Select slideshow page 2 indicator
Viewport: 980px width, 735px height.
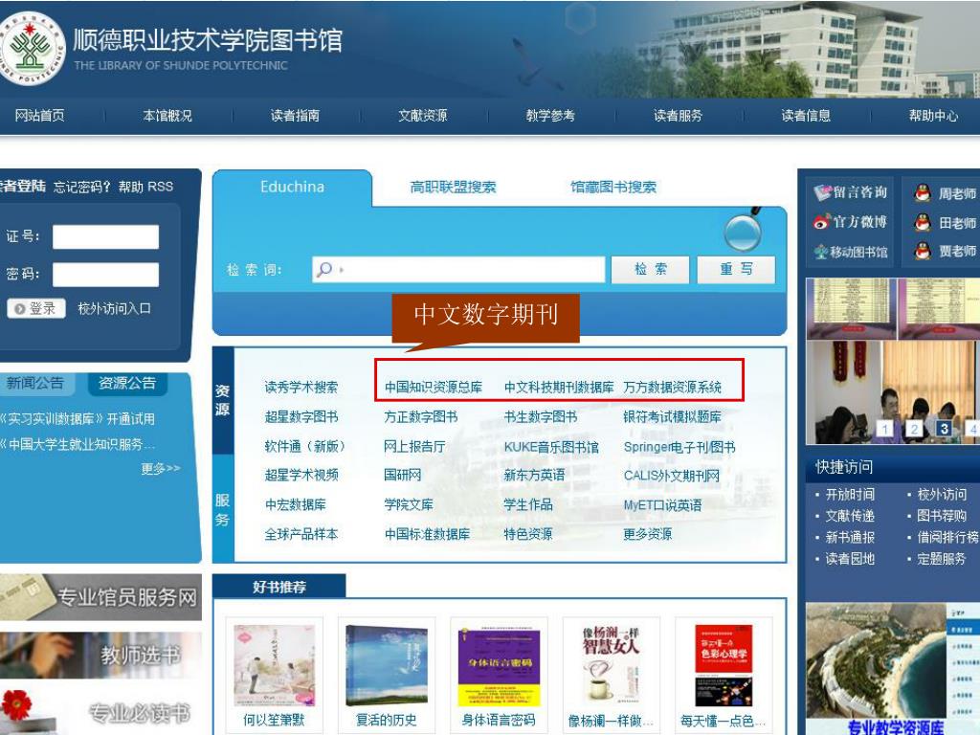(x=914, y=429)
